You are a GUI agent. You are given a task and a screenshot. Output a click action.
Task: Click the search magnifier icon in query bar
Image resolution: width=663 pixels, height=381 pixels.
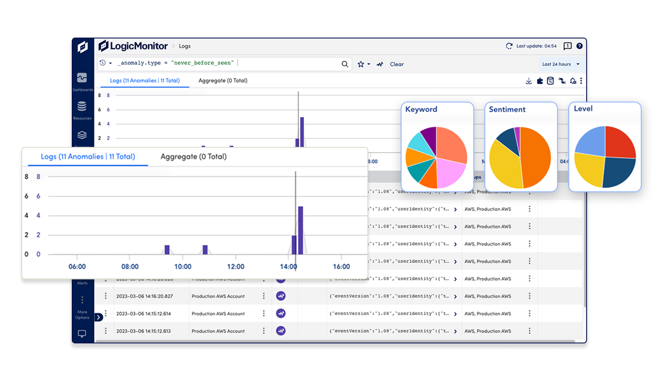pyautogui.click(x=345, y=64)
